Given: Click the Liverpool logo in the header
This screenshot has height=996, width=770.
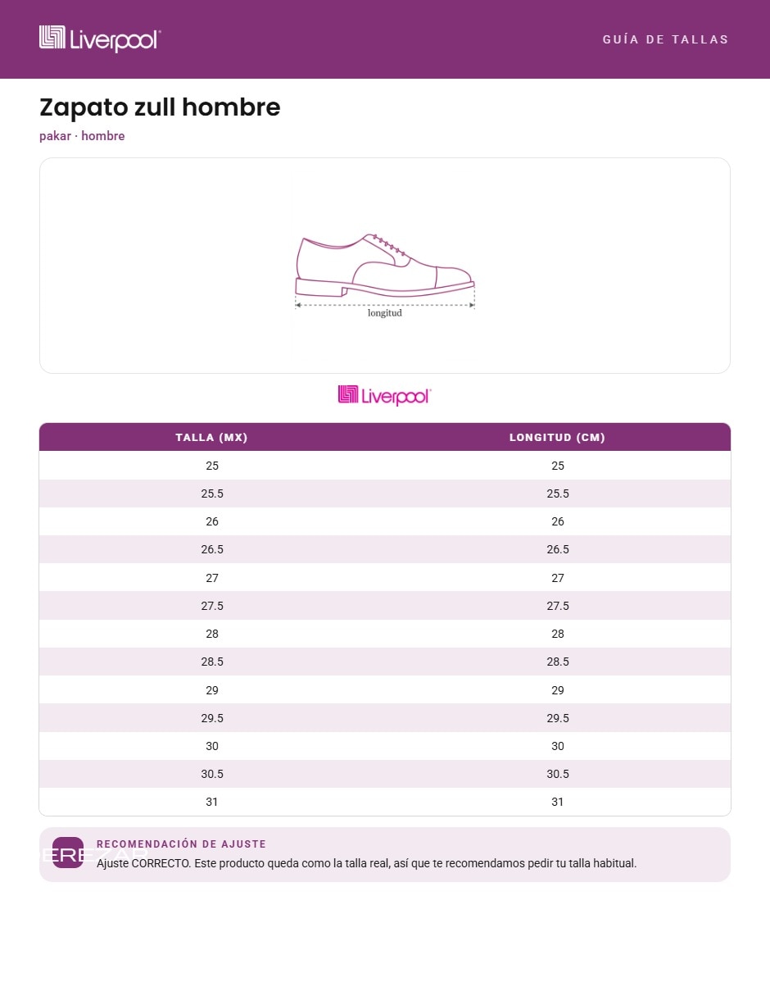Looking at the screenshot, I should 100,39.
